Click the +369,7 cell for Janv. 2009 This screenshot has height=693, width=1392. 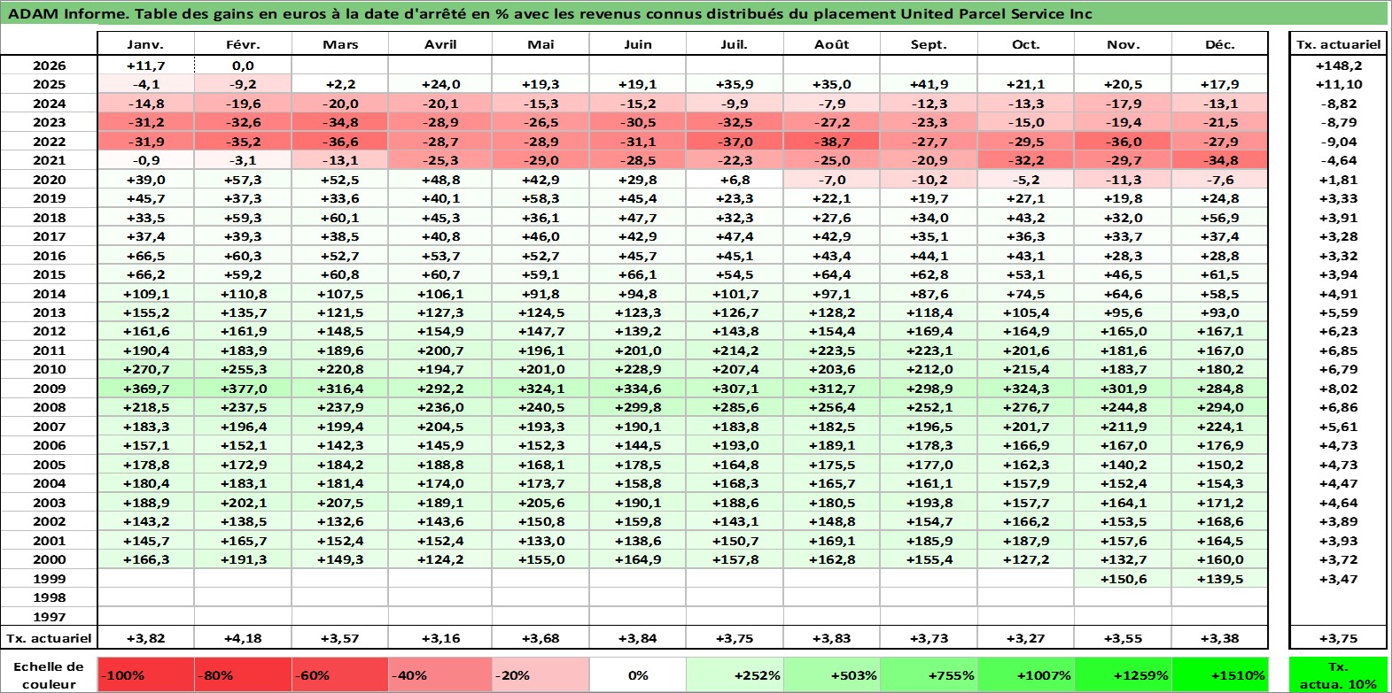click(x=145, y=389)
